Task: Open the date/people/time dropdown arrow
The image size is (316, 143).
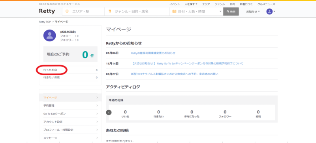Action: [220, 11]
